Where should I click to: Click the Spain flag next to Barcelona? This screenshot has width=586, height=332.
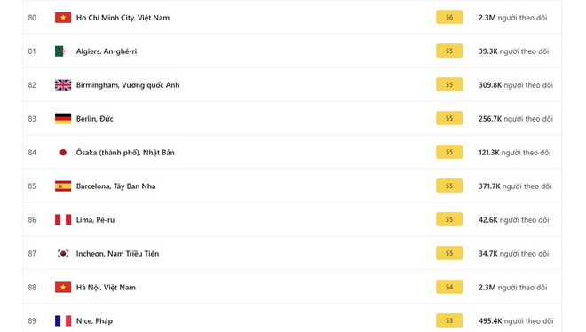(x=63, y=186)
